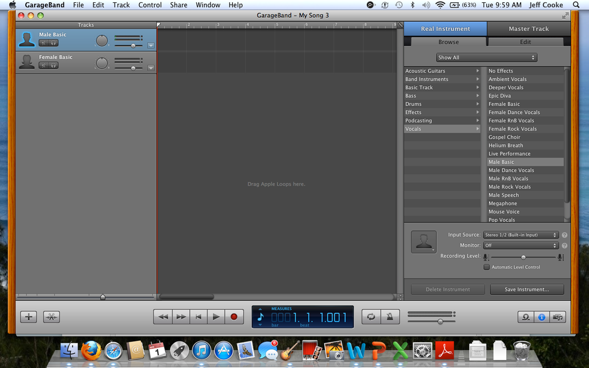Show automation for the Female Basic track
This screenshot has height=368, width=589.
pyautogui.click(x=151, y=68)
